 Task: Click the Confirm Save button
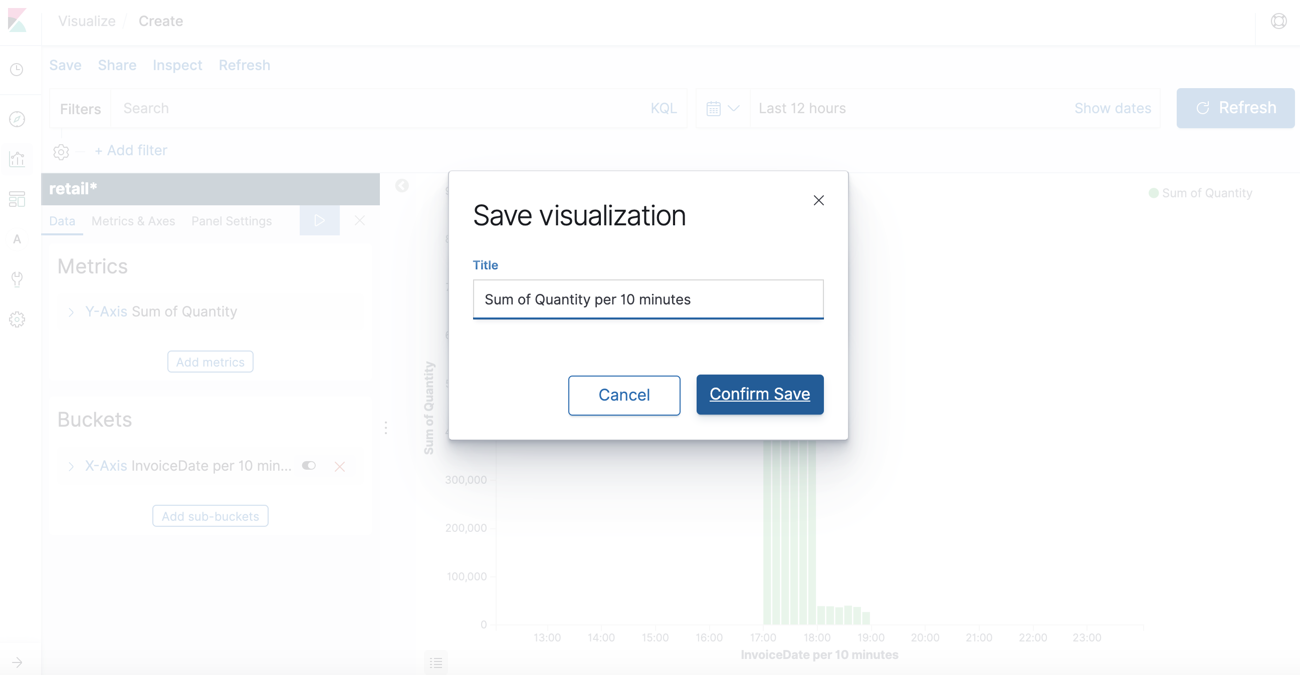(x=760, y=394)
